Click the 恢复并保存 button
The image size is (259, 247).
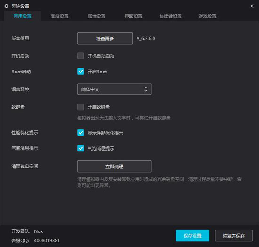pyautogui.click(x=234, y=235)
